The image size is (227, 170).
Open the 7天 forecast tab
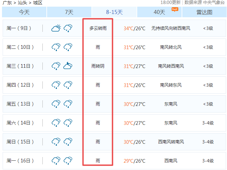[69, 12]
